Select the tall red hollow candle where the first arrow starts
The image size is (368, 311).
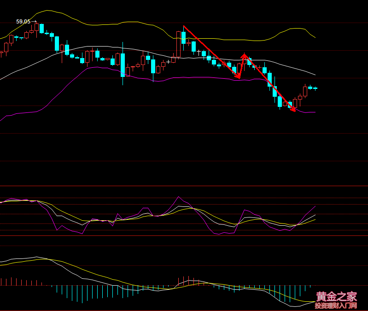coord(178,44)
